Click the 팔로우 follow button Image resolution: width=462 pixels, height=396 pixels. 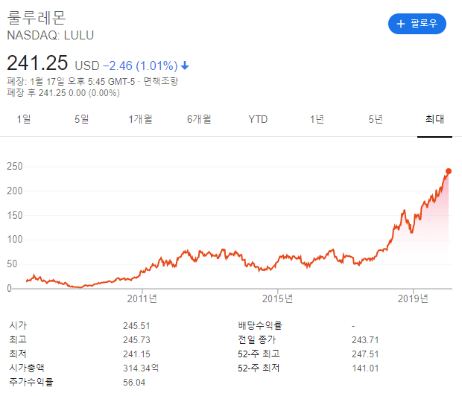417,24
